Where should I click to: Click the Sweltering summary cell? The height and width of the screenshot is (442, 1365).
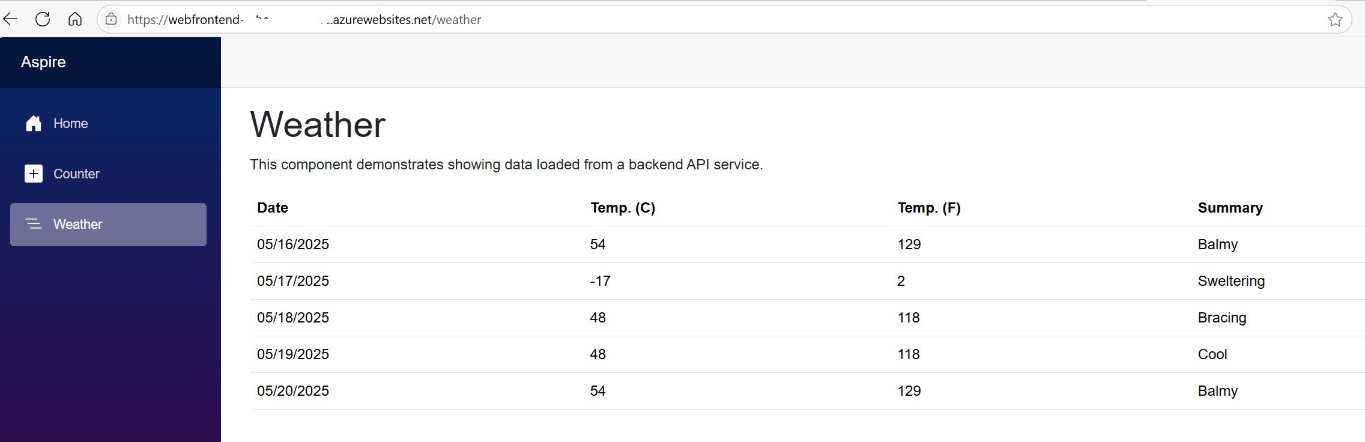pos(1231,281)
